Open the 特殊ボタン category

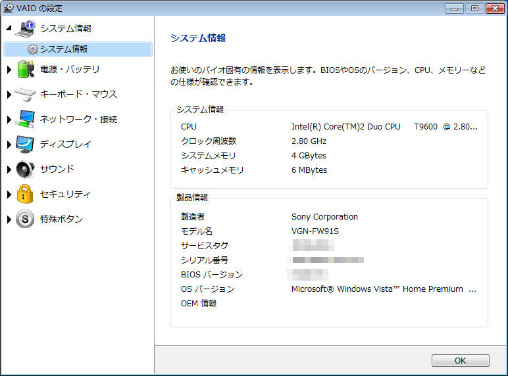pyautogui.click(x=62, y=219)
